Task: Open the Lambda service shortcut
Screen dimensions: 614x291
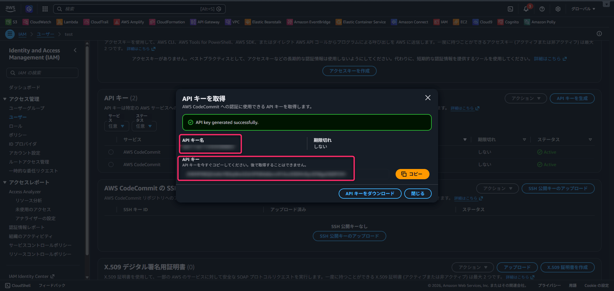Action: tap(67, 22)
